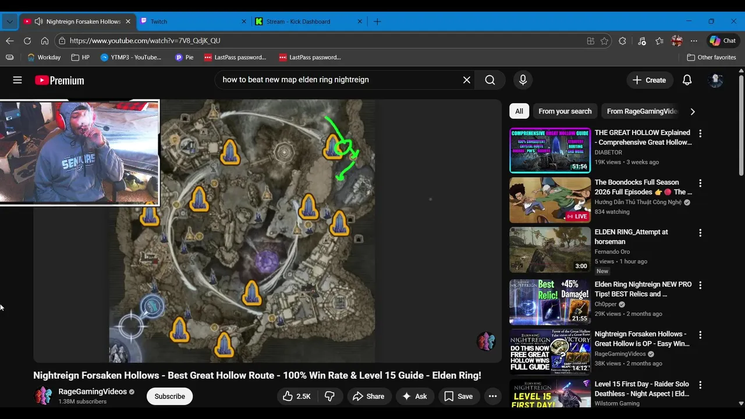Click the channel watermark in the video player
Screen dimensions: 745x419
[486, 341]
